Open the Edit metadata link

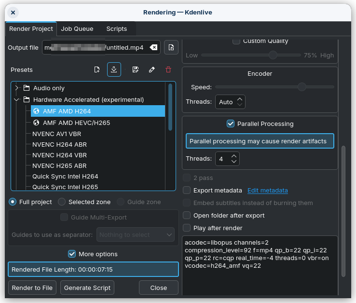click(x=267, y=191)
